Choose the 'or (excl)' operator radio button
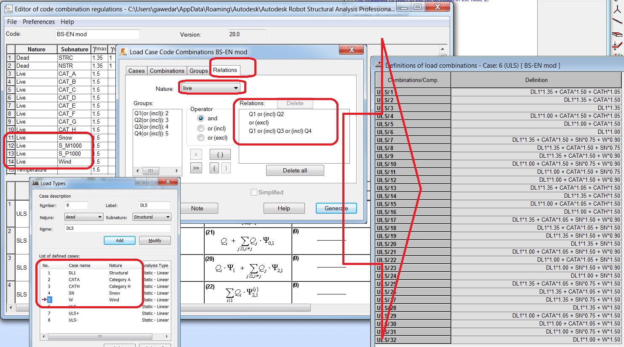The width and height of the screenshot is (624, 347). 201,138
